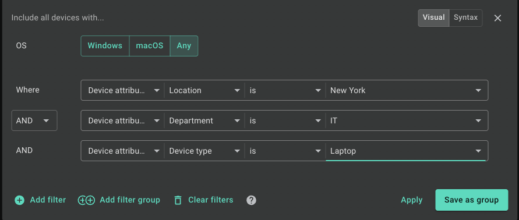Click the help question mark icon
519x220 pixels.
pyautogui.click(x=252, y=200)
